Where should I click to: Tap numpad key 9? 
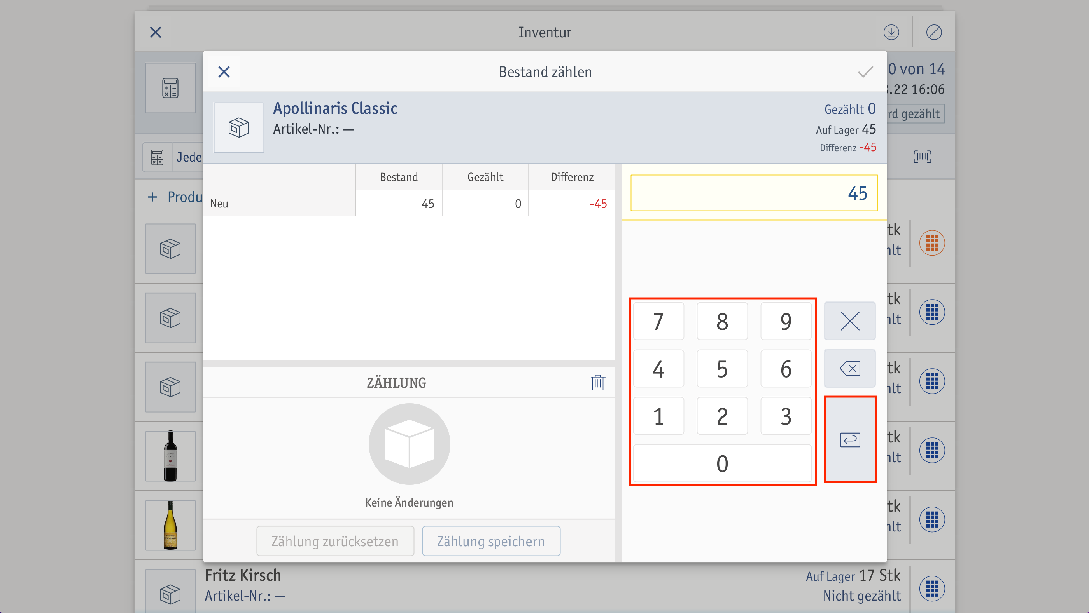click(786, 321)
